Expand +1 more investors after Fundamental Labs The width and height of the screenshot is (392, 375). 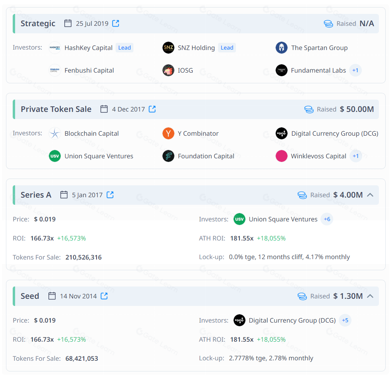(355, 70)
